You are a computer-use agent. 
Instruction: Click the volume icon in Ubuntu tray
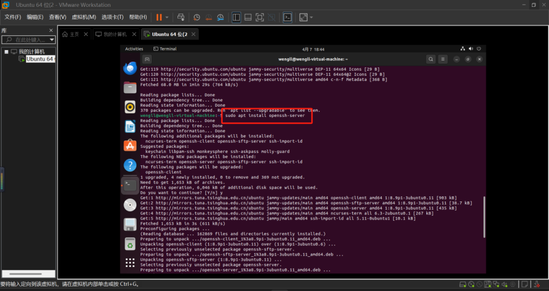tap(471, 48)
